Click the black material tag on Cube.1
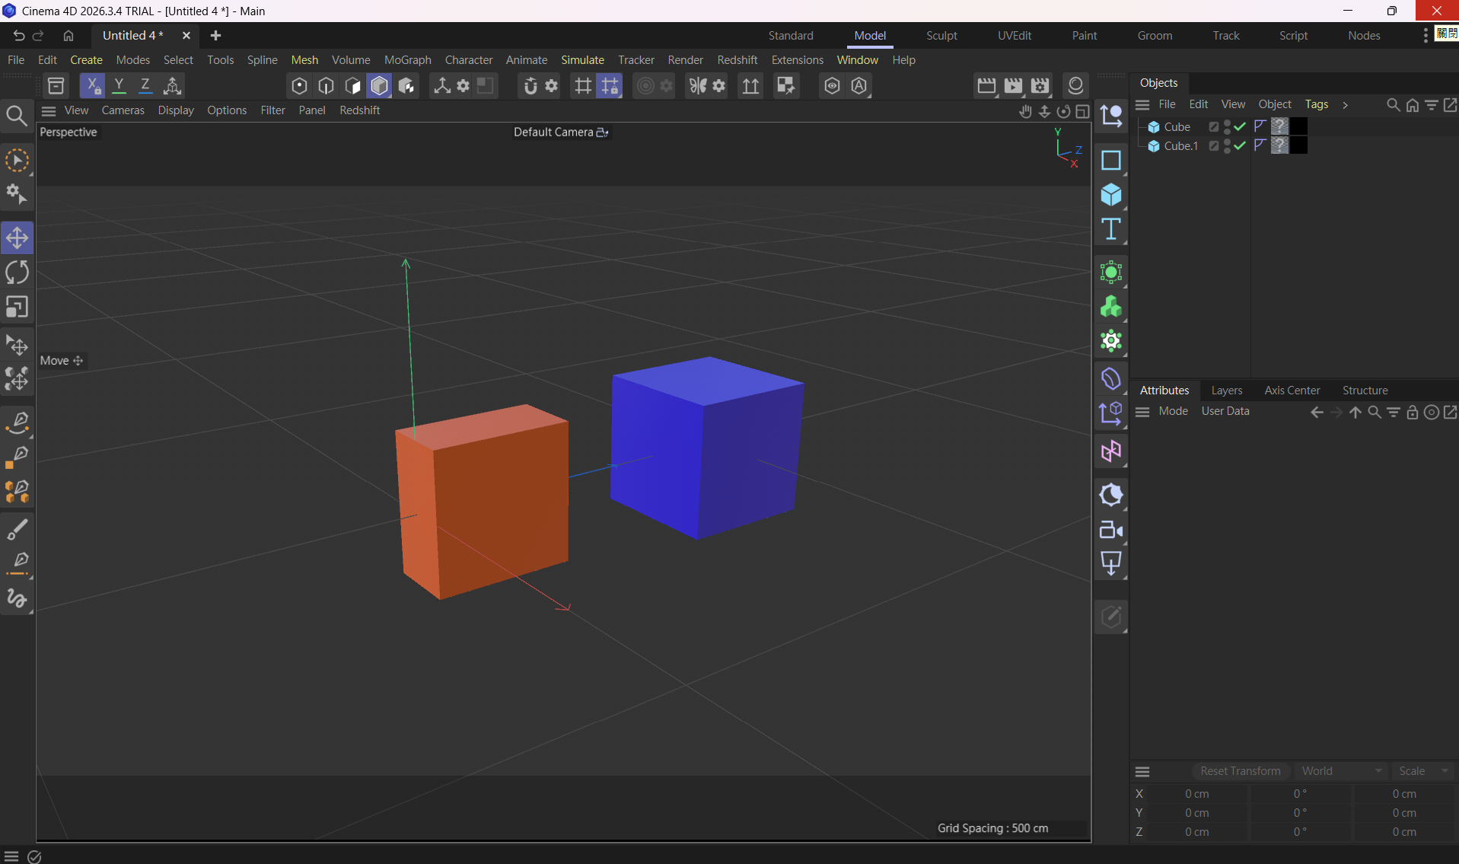Screen dimensions: 1459x864 coord(1298,145)
